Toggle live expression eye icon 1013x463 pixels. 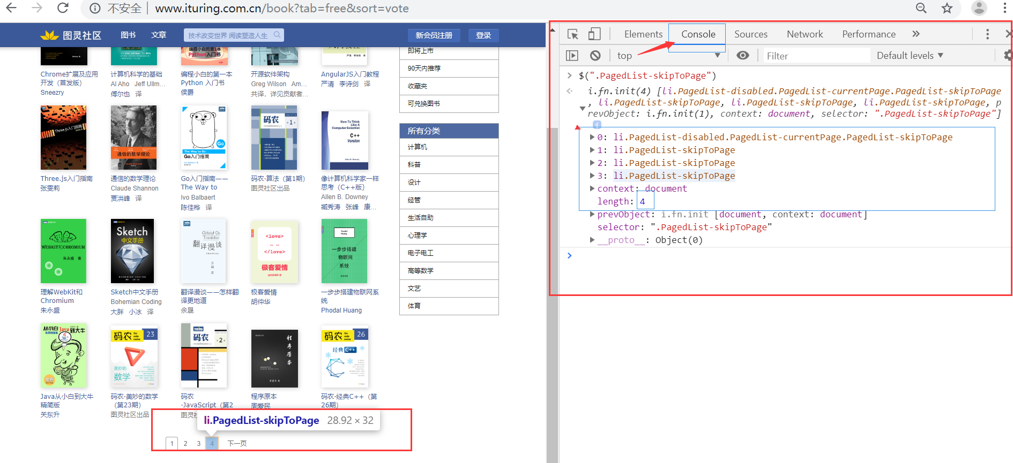(x=743, y=55)
